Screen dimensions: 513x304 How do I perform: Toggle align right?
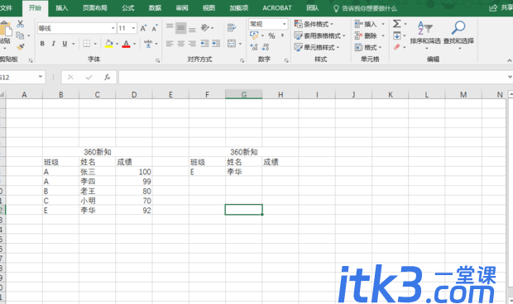[x=192, y=44]
